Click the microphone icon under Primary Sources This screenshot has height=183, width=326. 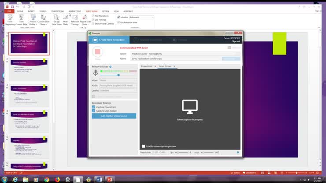95,73
